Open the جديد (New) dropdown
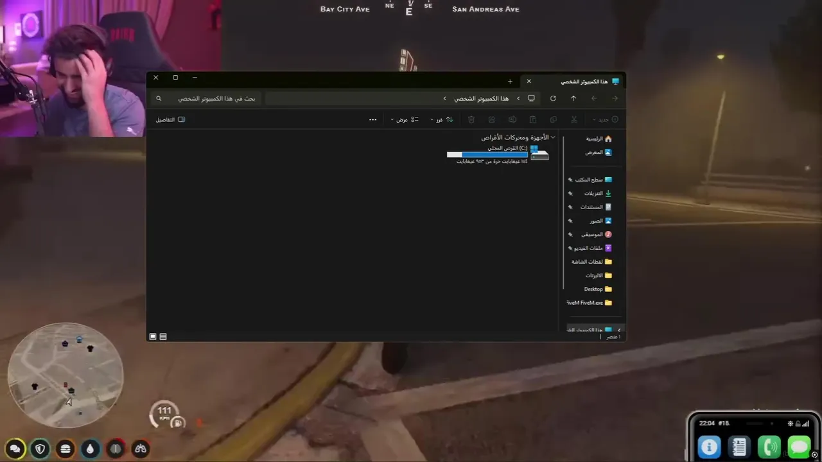The width and height of the screenshot is (822, 462). coord(605,119)
